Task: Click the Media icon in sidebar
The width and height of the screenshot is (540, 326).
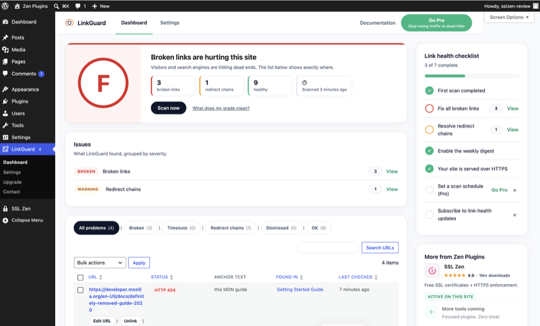Action: (x=5, y=50)
